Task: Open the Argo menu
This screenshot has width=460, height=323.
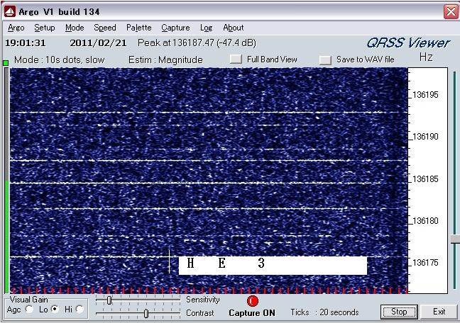Action: point(16,28)
